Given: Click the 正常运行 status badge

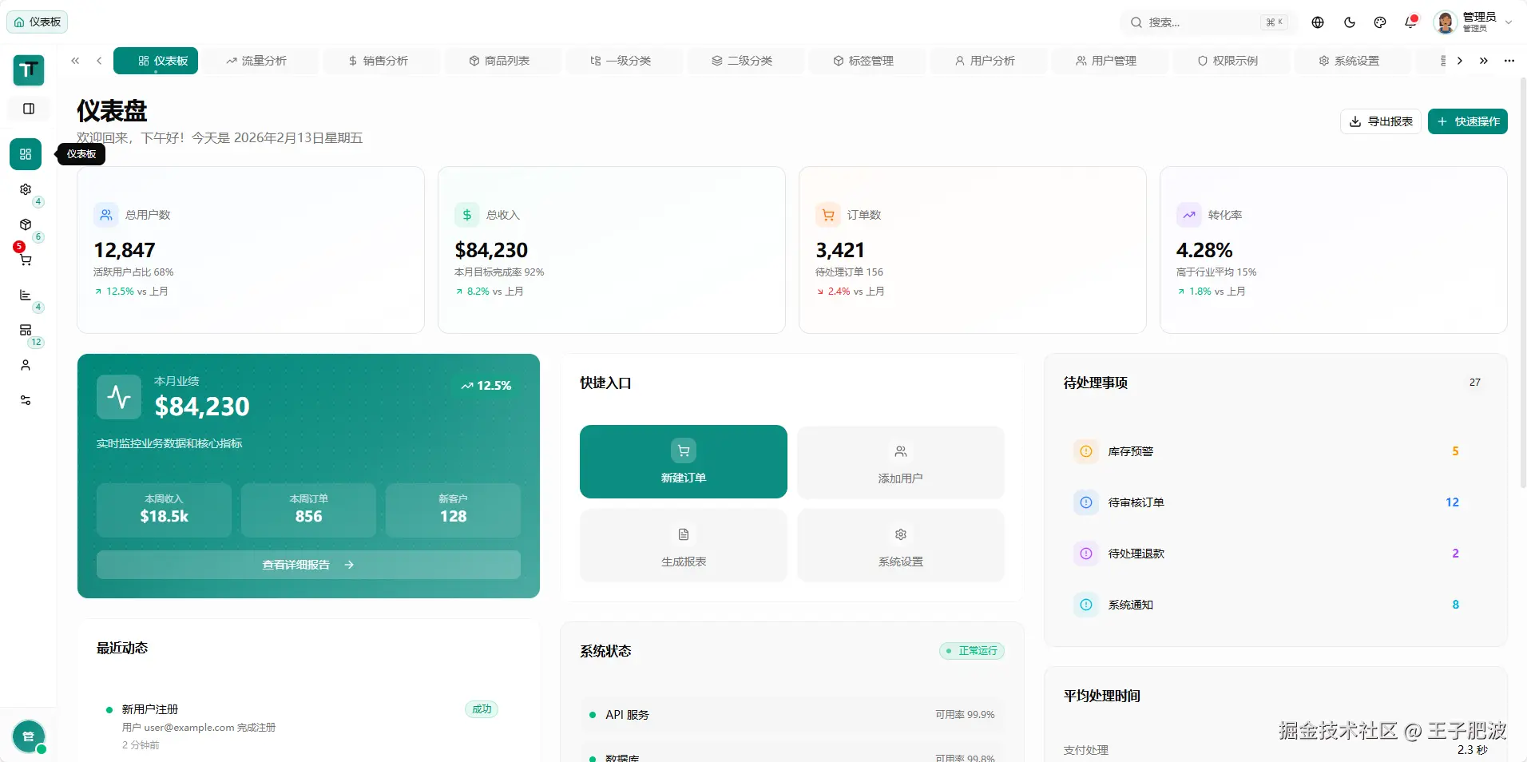Looking at the screenshot, I should [x=972, y=651].
